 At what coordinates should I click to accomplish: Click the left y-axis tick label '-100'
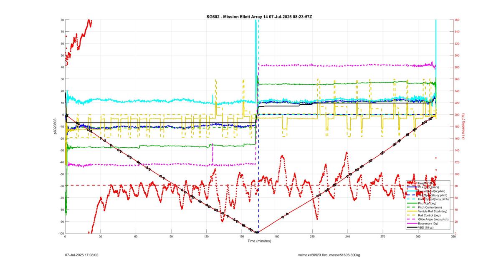(x=61, y=233)
